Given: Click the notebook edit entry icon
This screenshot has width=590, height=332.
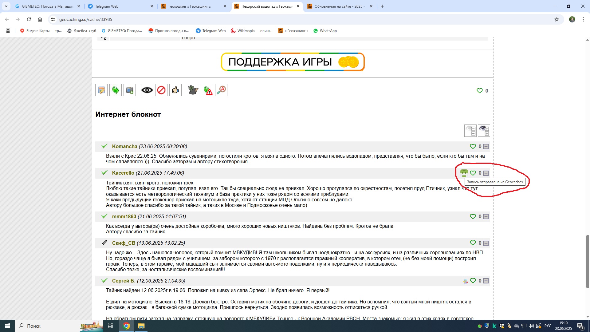Looking at the screenshot, I should click(x=101, y=90).
